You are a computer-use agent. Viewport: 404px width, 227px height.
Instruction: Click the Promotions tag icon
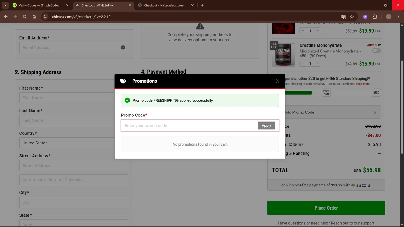point(123,81)
